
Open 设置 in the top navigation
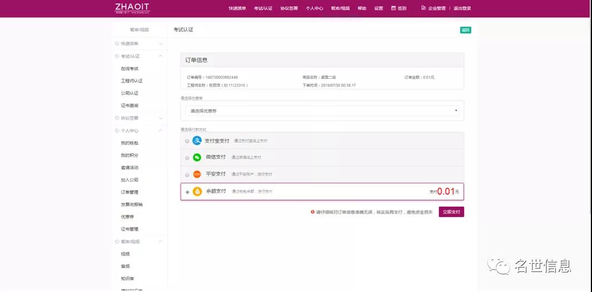[x=378, y=8]
